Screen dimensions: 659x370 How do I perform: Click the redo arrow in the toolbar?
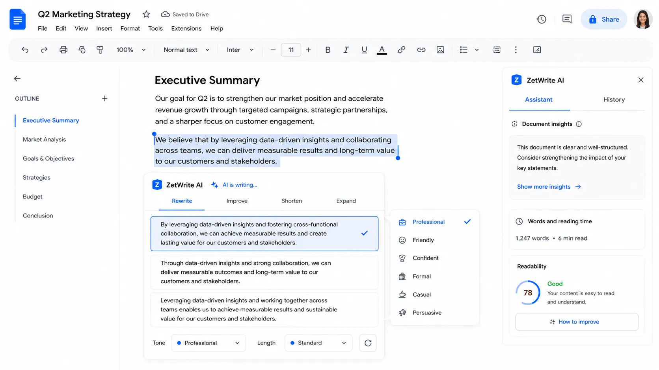point(44,50)
